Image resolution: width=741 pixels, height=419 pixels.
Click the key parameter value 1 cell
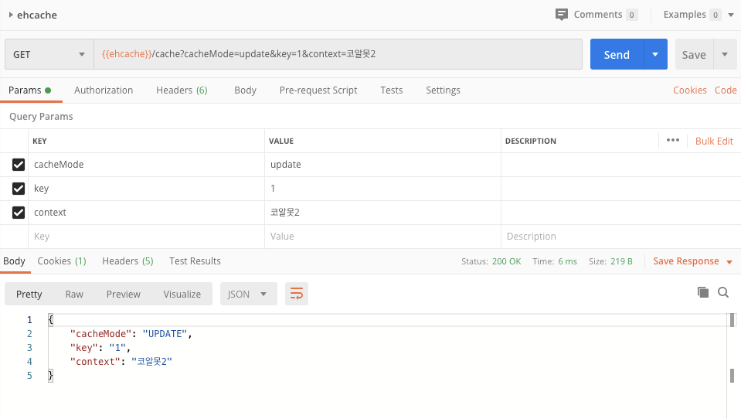382,188
